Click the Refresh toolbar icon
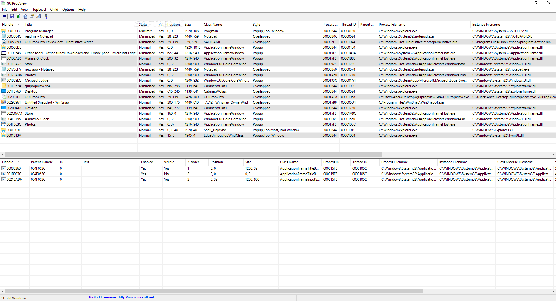Screen dimensions: 556x301 click(x=19, y=16)
